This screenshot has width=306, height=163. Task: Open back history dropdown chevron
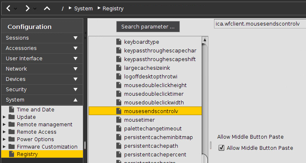(15, 9)
